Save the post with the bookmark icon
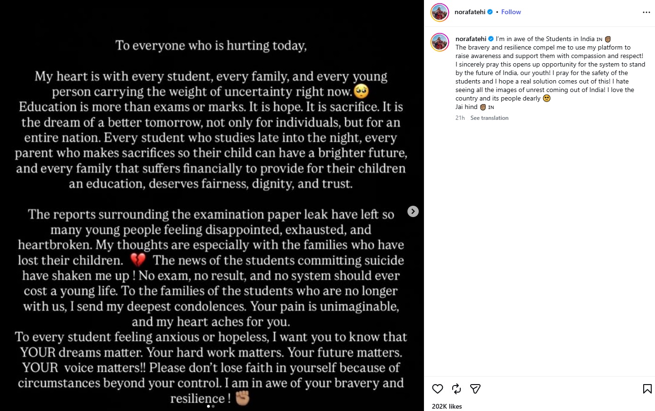This screenshot has height=411, width=655. 647,389
